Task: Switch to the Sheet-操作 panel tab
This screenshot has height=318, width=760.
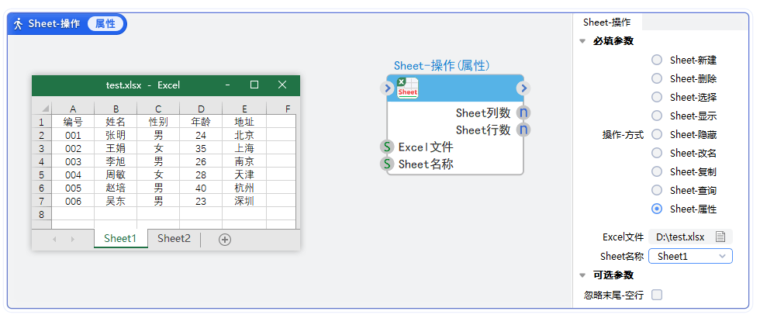Action: tap(606, 22)
